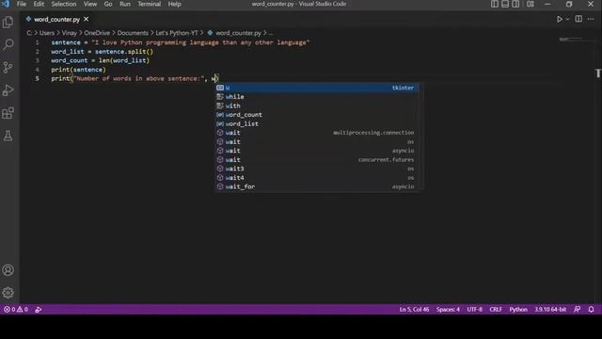The width and height of the screenshot is (602, 339).
Task: Click UTF-8 encoding status entry
Action: [474, 310]
